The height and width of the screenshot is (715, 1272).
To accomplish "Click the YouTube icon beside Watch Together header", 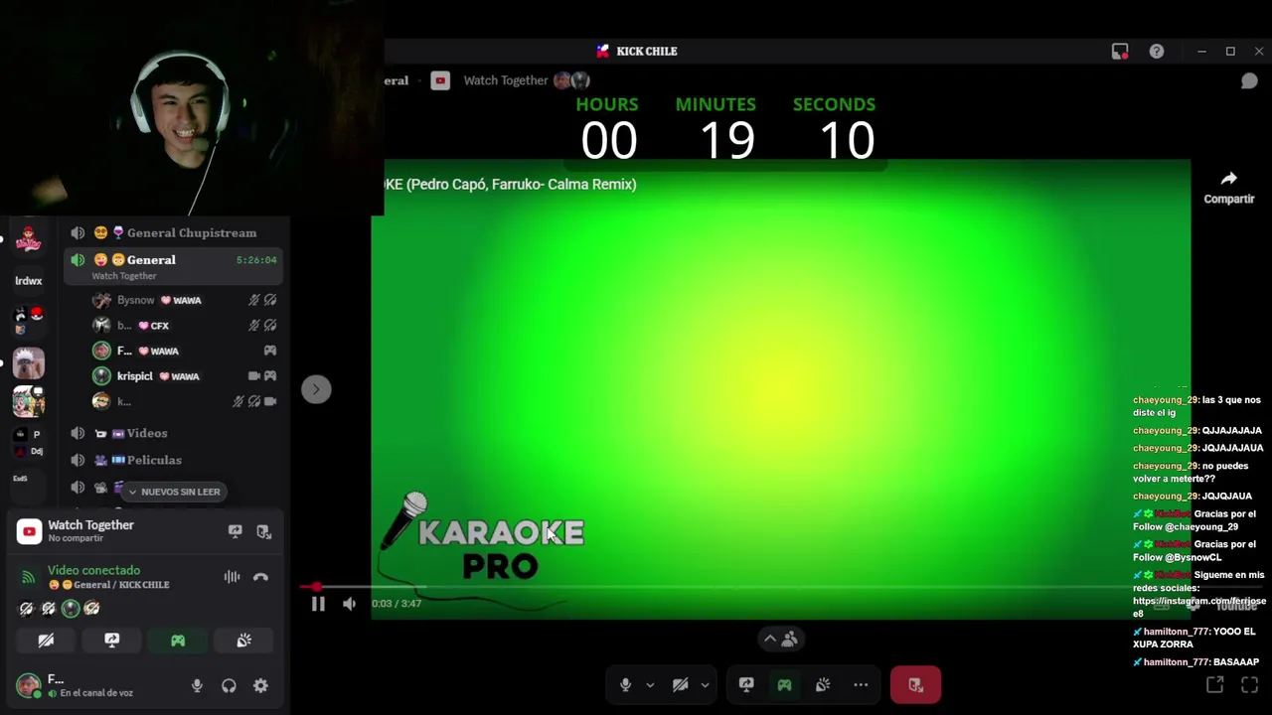I will pyautogui.click(x=439, y=80).
